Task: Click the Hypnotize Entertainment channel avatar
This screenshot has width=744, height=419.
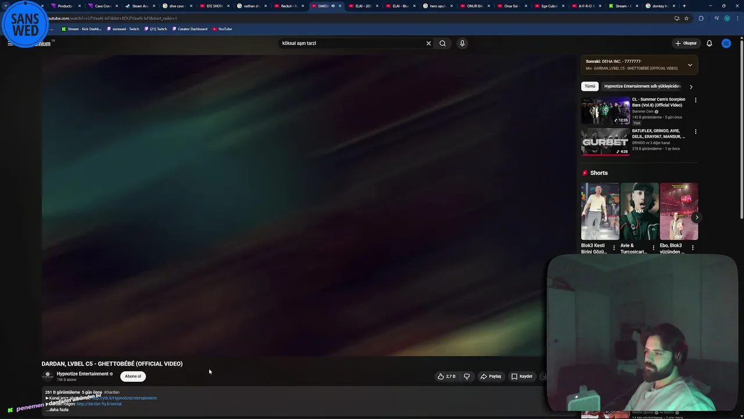Action: tap(48, 376)
